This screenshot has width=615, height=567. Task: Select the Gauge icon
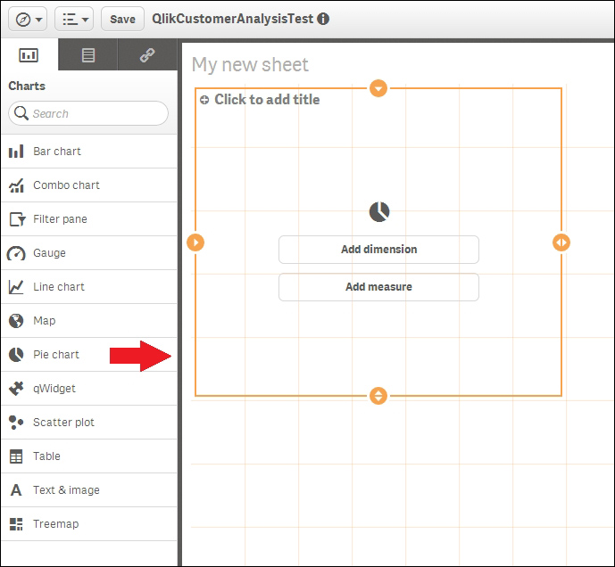click(x=16, y=253)
